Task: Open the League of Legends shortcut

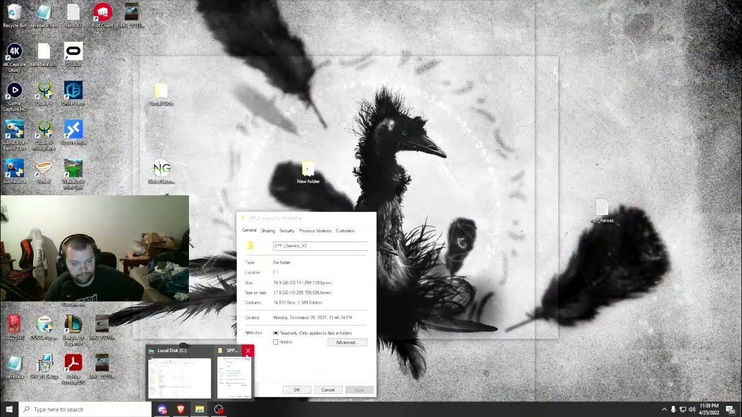Action: click(73, 331)
